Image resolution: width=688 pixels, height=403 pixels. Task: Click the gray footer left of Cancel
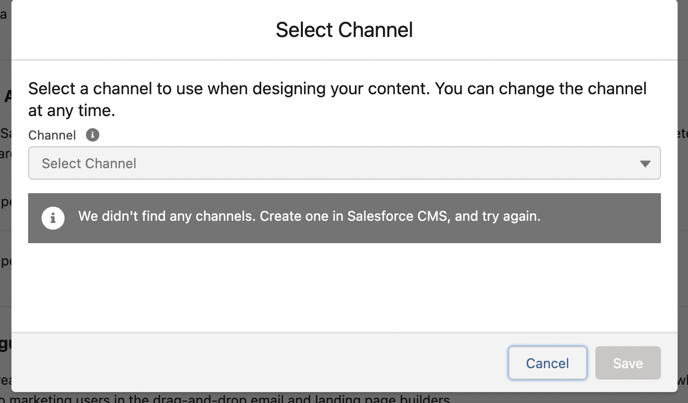(260, 363)
